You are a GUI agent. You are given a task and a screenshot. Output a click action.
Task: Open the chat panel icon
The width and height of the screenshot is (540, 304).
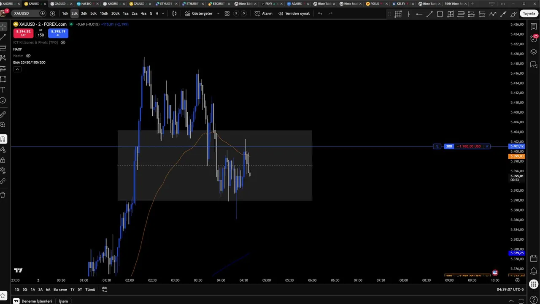click(x=534, y=65)
